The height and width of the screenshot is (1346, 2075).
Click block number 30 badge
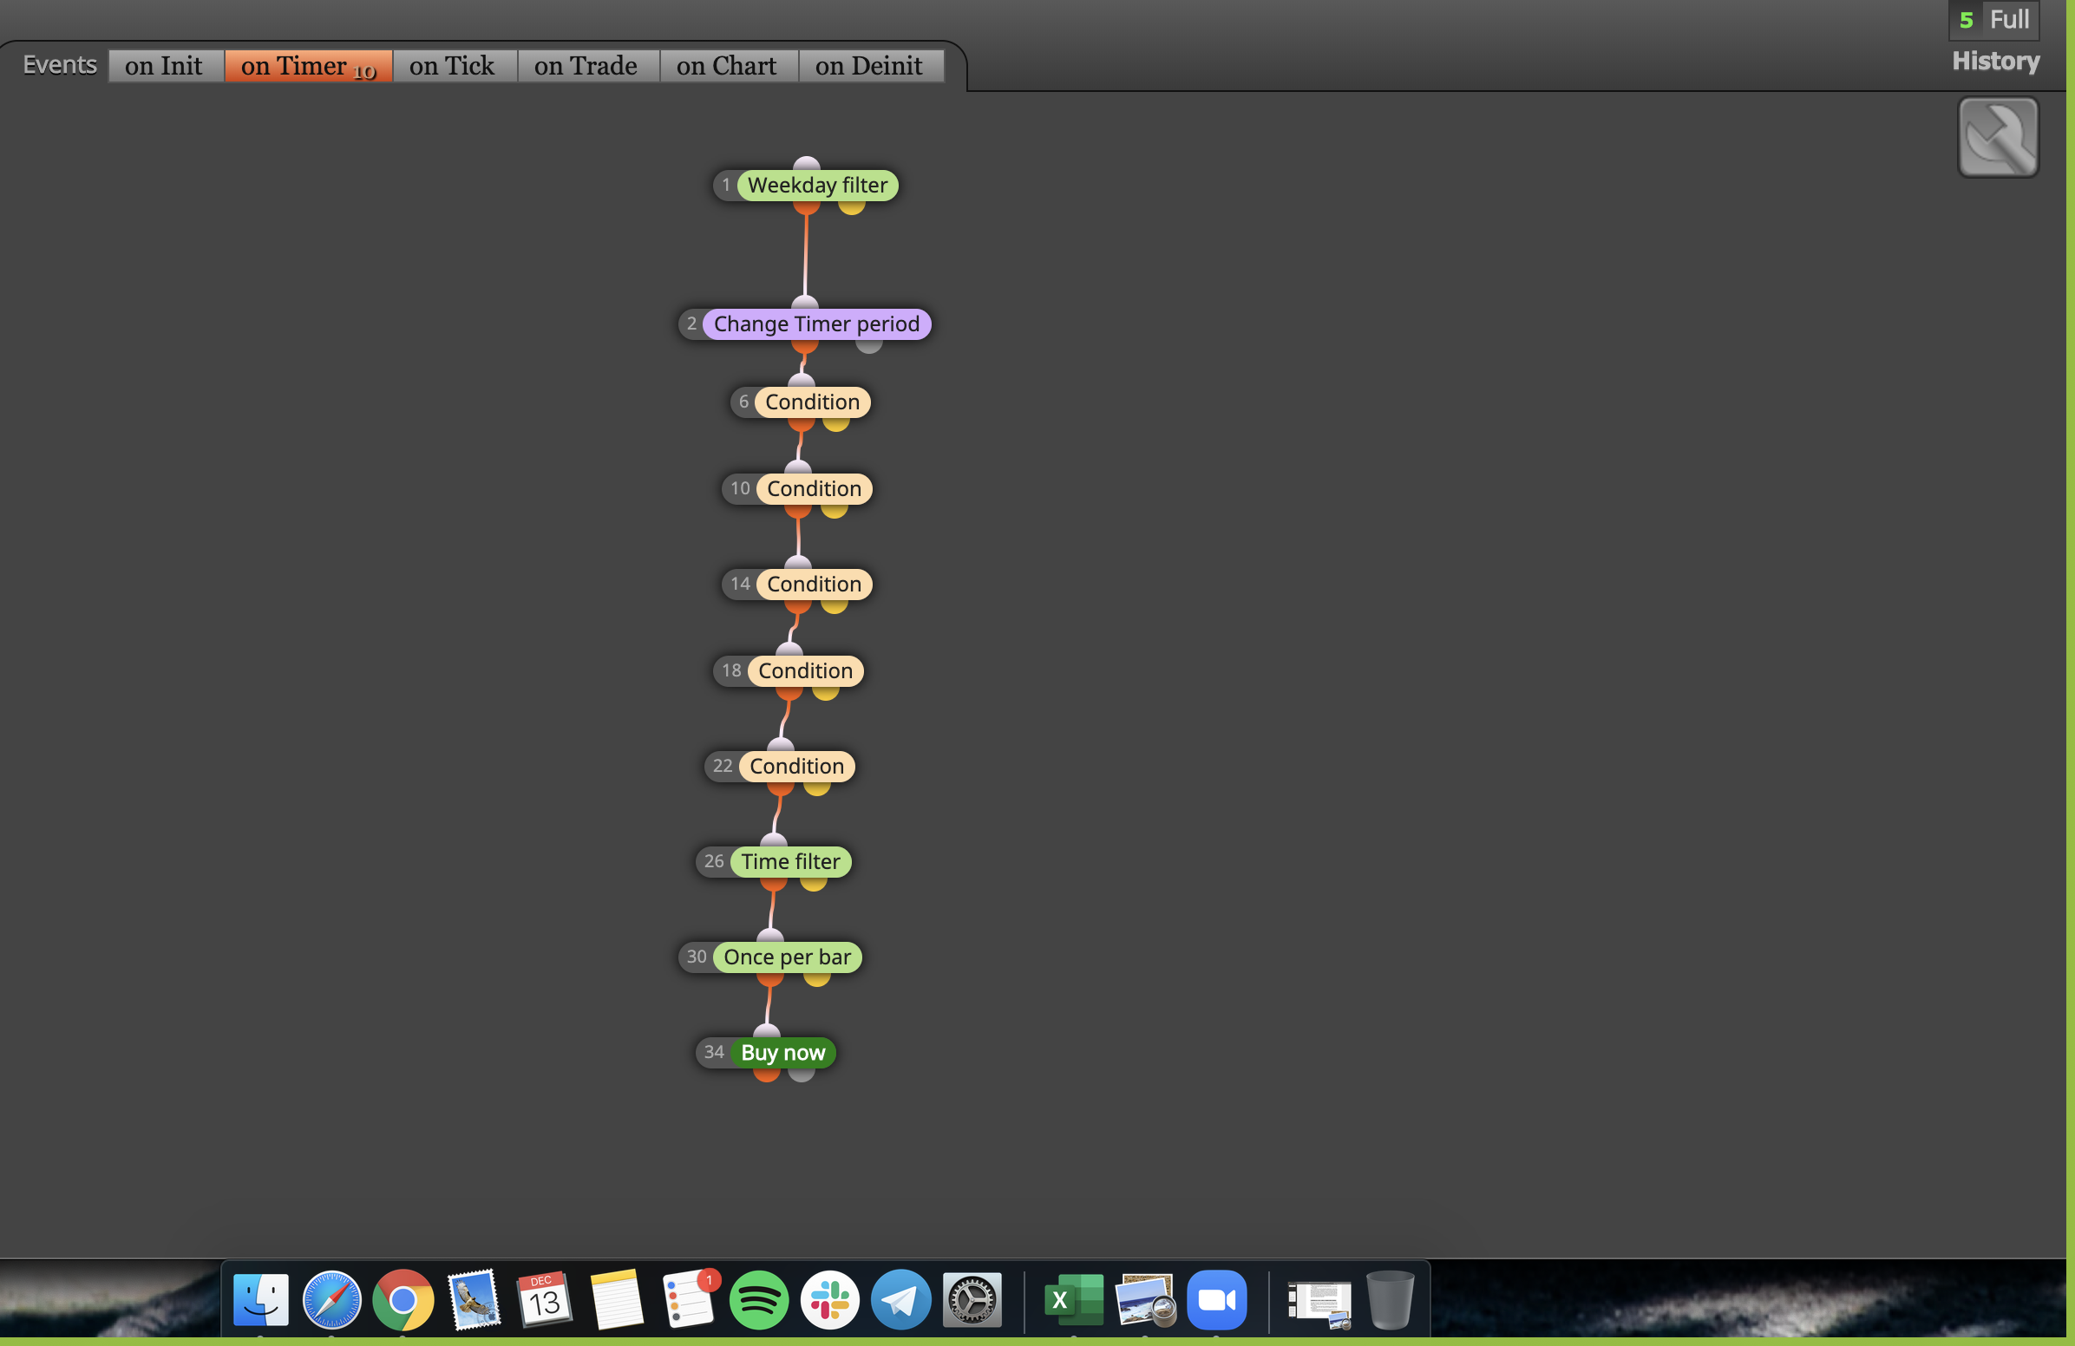(x=697, y=957)
